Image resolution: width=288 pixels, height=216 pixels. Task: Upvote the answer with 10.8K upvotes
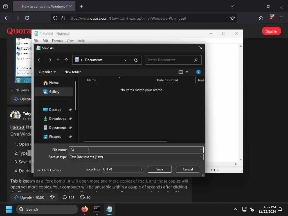pos(29,197)
